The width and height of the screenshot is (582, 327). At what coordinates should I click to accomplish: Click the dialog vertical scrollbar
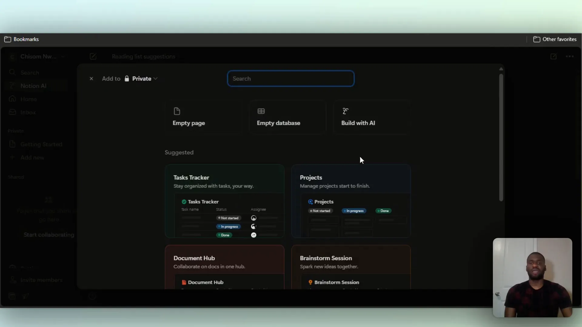coord(501,138)
